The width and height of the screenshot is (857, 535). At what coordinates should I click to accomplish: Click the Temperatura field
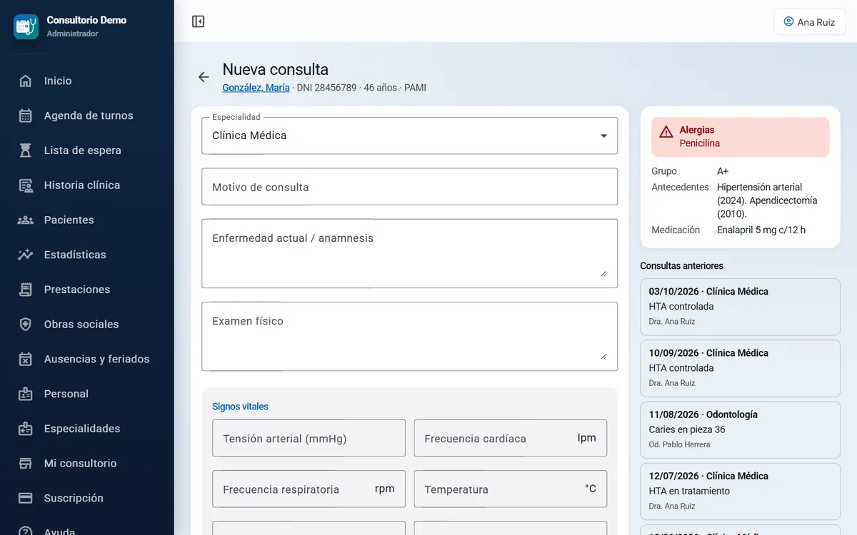(x=510, y=489)
